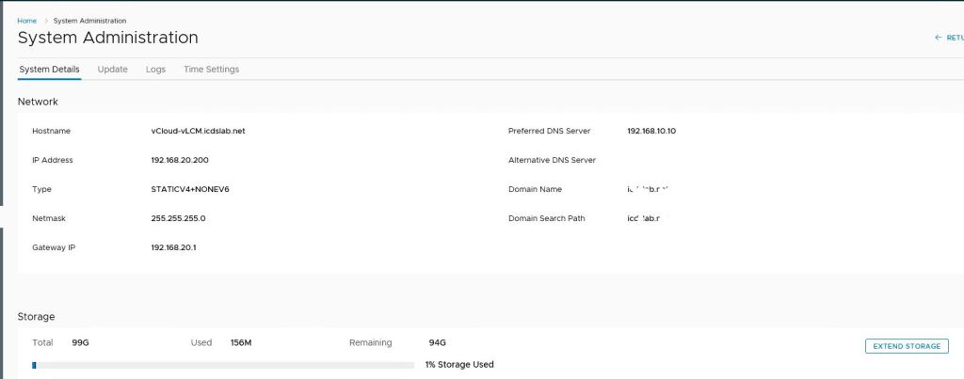
Task: Click the Network section heading
Action: click(x=38, y=102)
